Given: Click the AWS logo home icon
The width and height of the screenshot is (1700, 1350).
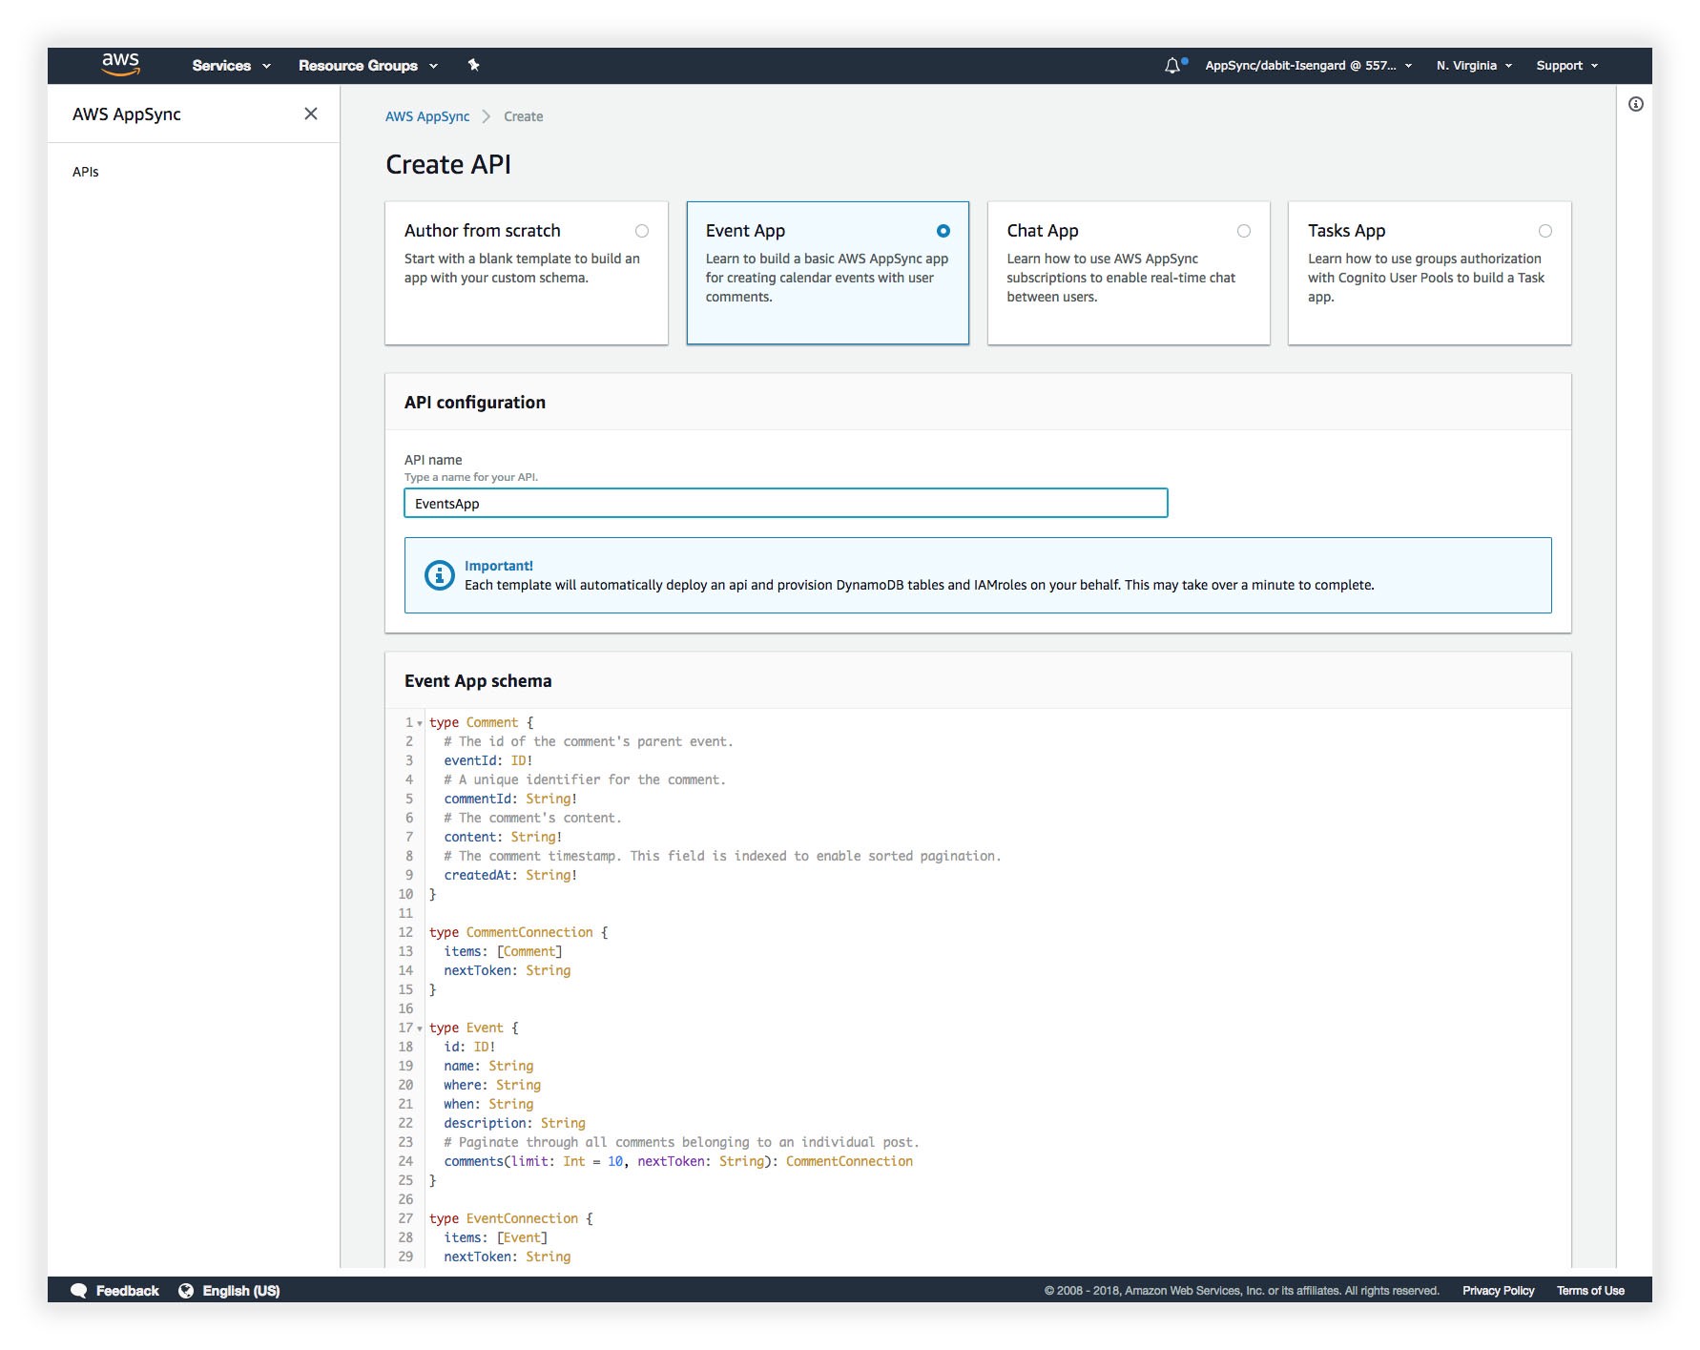Looking at the screenshot, I should click(120, 64).
